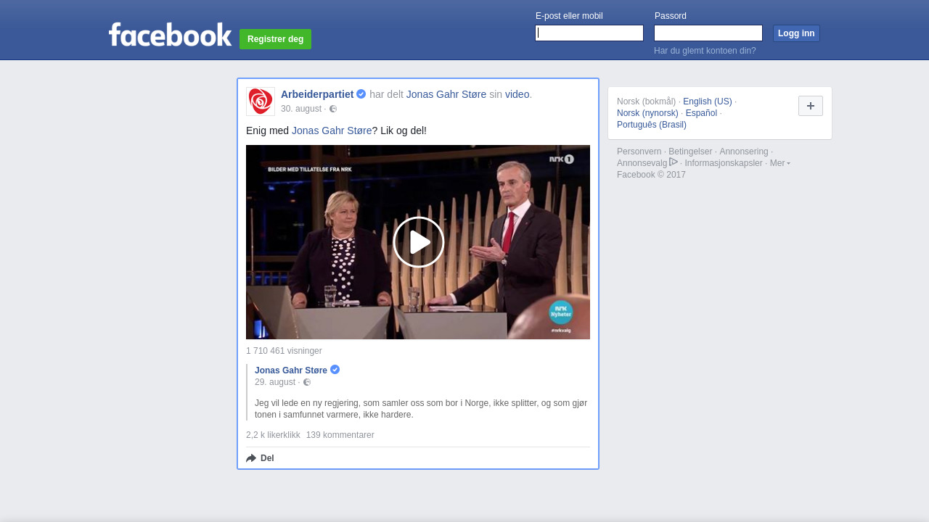Screen dimensions: 929x522
Task: Open Arbeiderpartiet page name link
Action: pyautogui.click(x=317, y=94)
